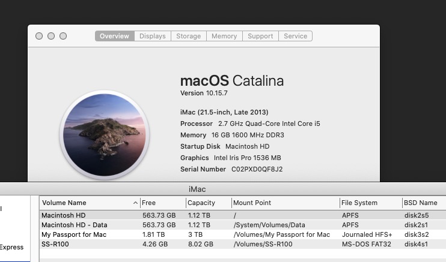This screenshot has height=262, width=446.
Task: Click the Intel Iris Pro 1536 MB text
Action: click(x=247, y=158)
